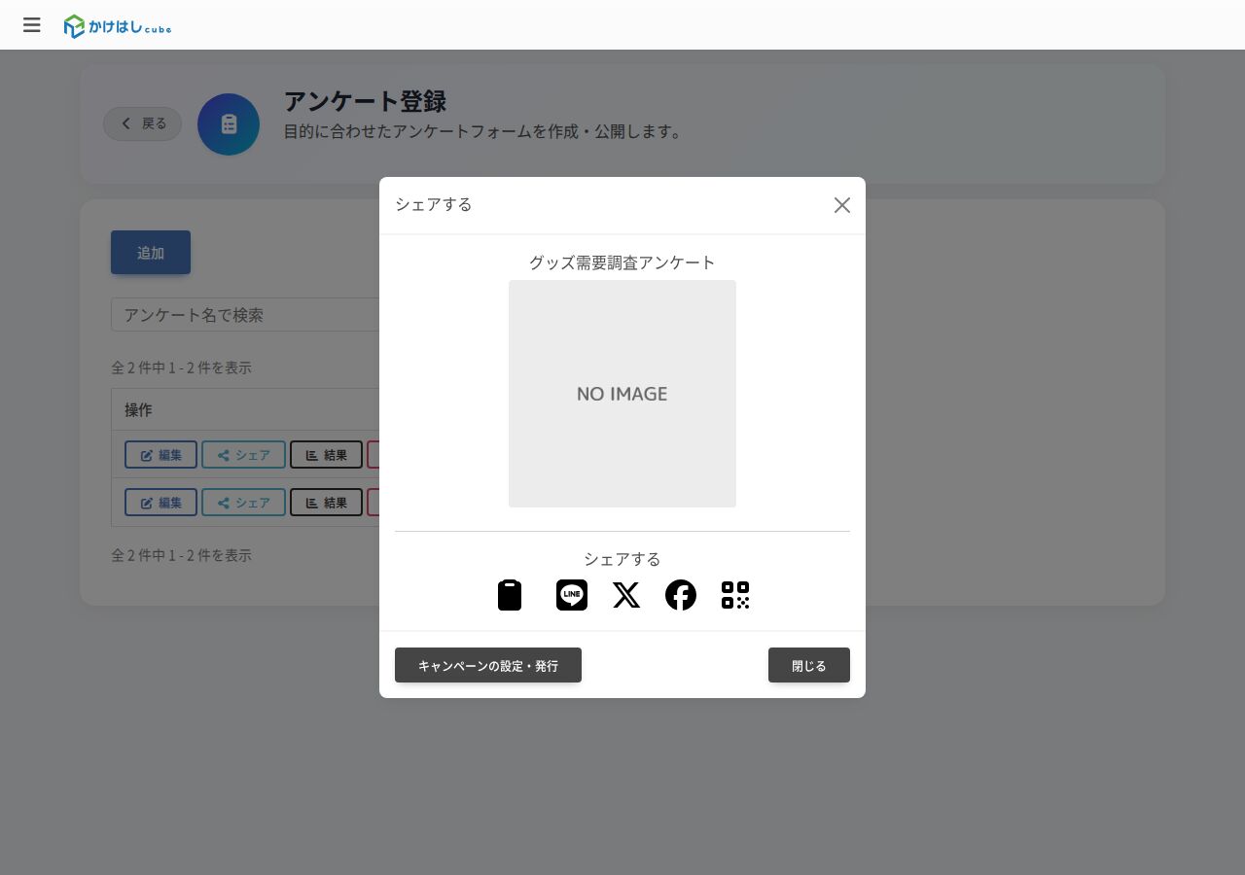Open 結果 in the second table row
The width and height of the screenshot is (1245, 875).
click(326, 503)
